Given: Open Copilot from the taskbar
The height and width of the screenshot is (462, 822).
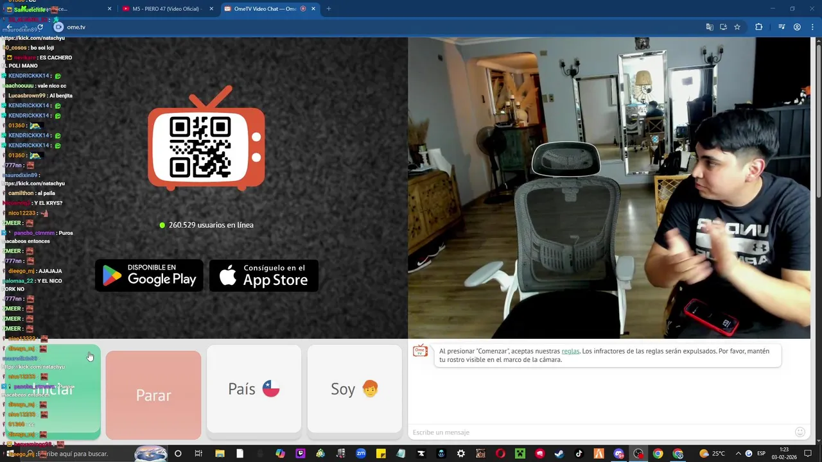Looking at the screenshot, I should pyautogui.click(x=280, y=454).
